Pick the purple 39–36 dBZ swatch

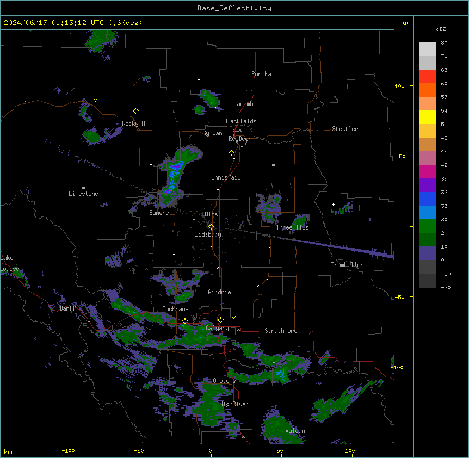(x=428, y=185)
